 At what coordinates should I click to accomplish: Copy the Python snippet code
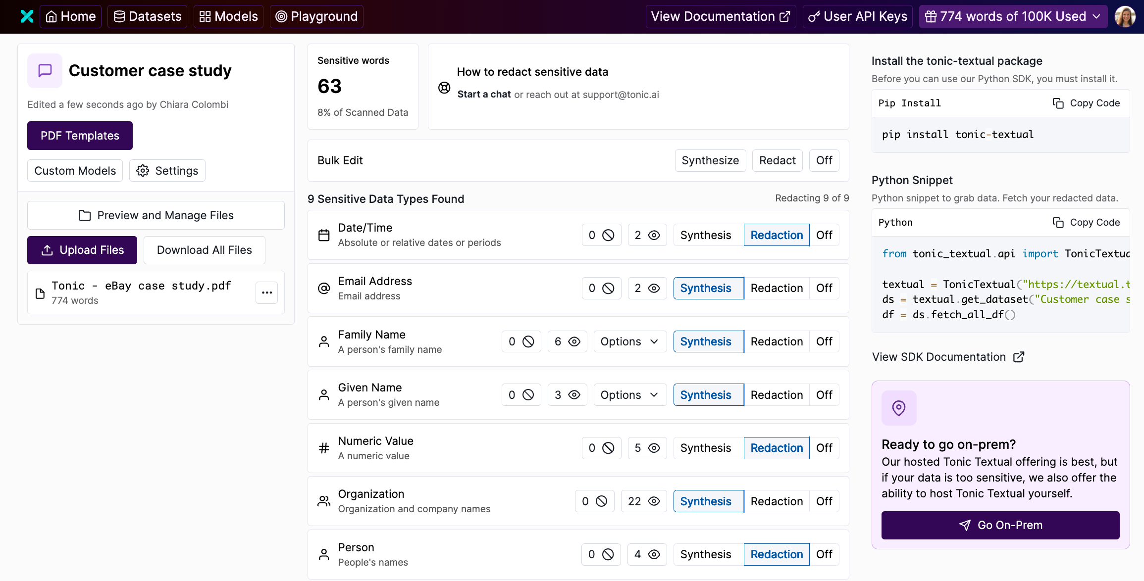click(x=1086, y=222)
